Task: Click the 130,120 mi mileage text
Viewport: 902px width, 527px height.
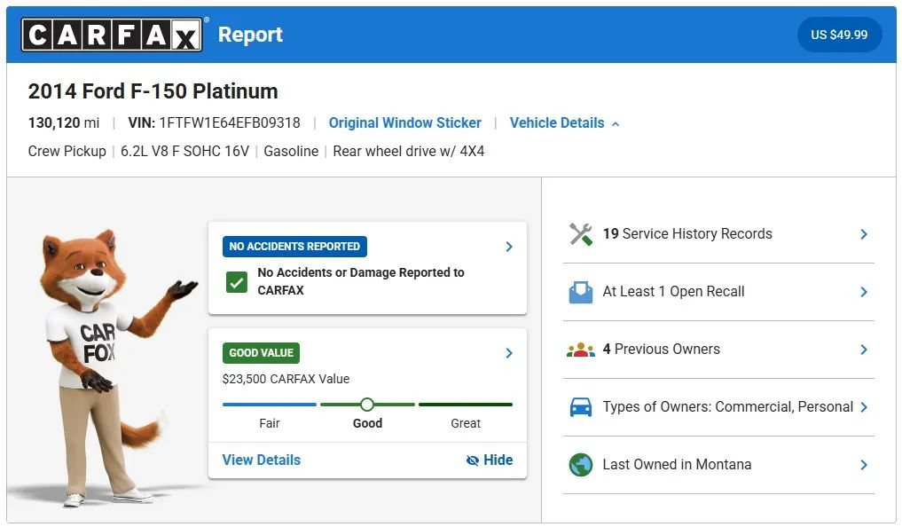Action: click(x=64, y=123)
